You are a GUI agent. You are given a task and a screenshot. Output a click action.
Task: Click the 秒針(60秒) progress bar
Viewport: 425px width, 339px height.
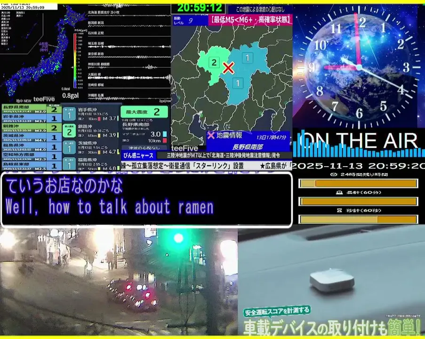click(358, 219)
